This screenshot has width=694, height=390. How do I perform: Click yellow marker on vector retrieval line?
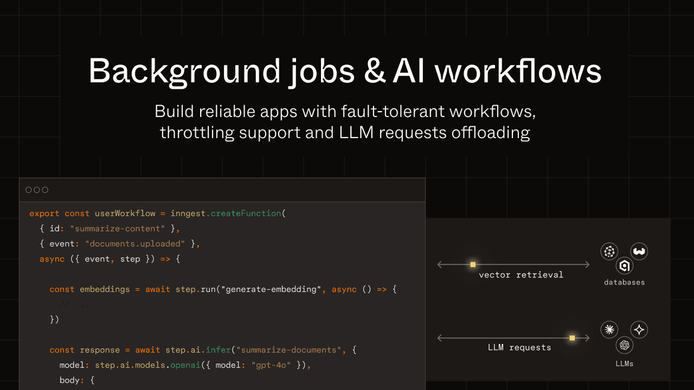pyautogui.click(x=473, y=264)
